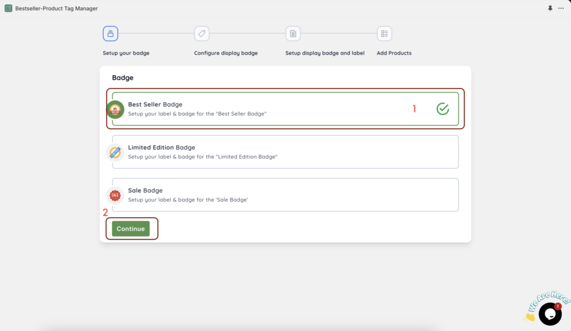The image size is (571, 331).
Task: Click the We Are Here waving banner
Action: click(546, 304)
